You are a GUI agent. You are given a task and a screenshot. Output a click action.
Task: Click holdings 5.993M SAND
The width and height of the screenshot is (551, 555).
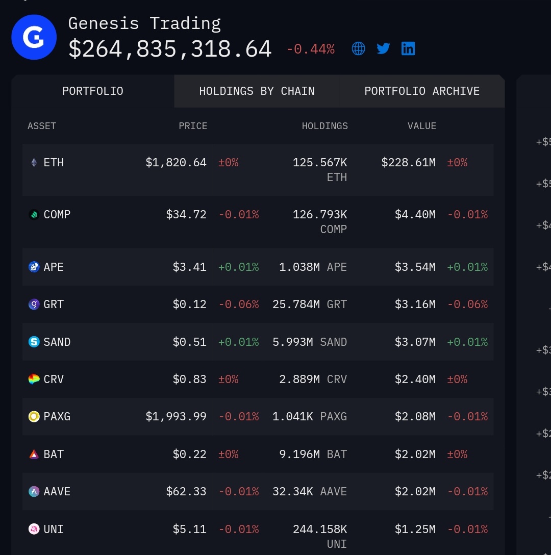click(310, 342)
